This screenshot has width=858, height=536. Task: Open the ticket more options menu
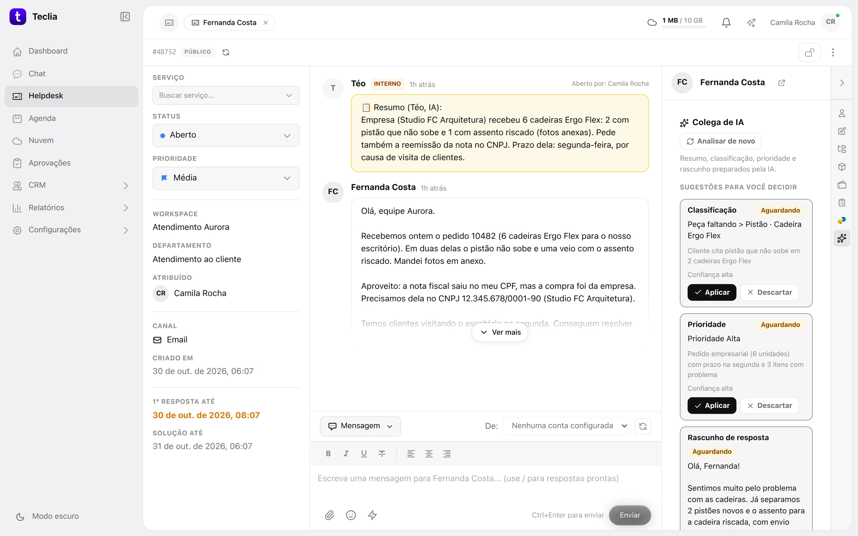pyautogui.click(x=833, y=52)
